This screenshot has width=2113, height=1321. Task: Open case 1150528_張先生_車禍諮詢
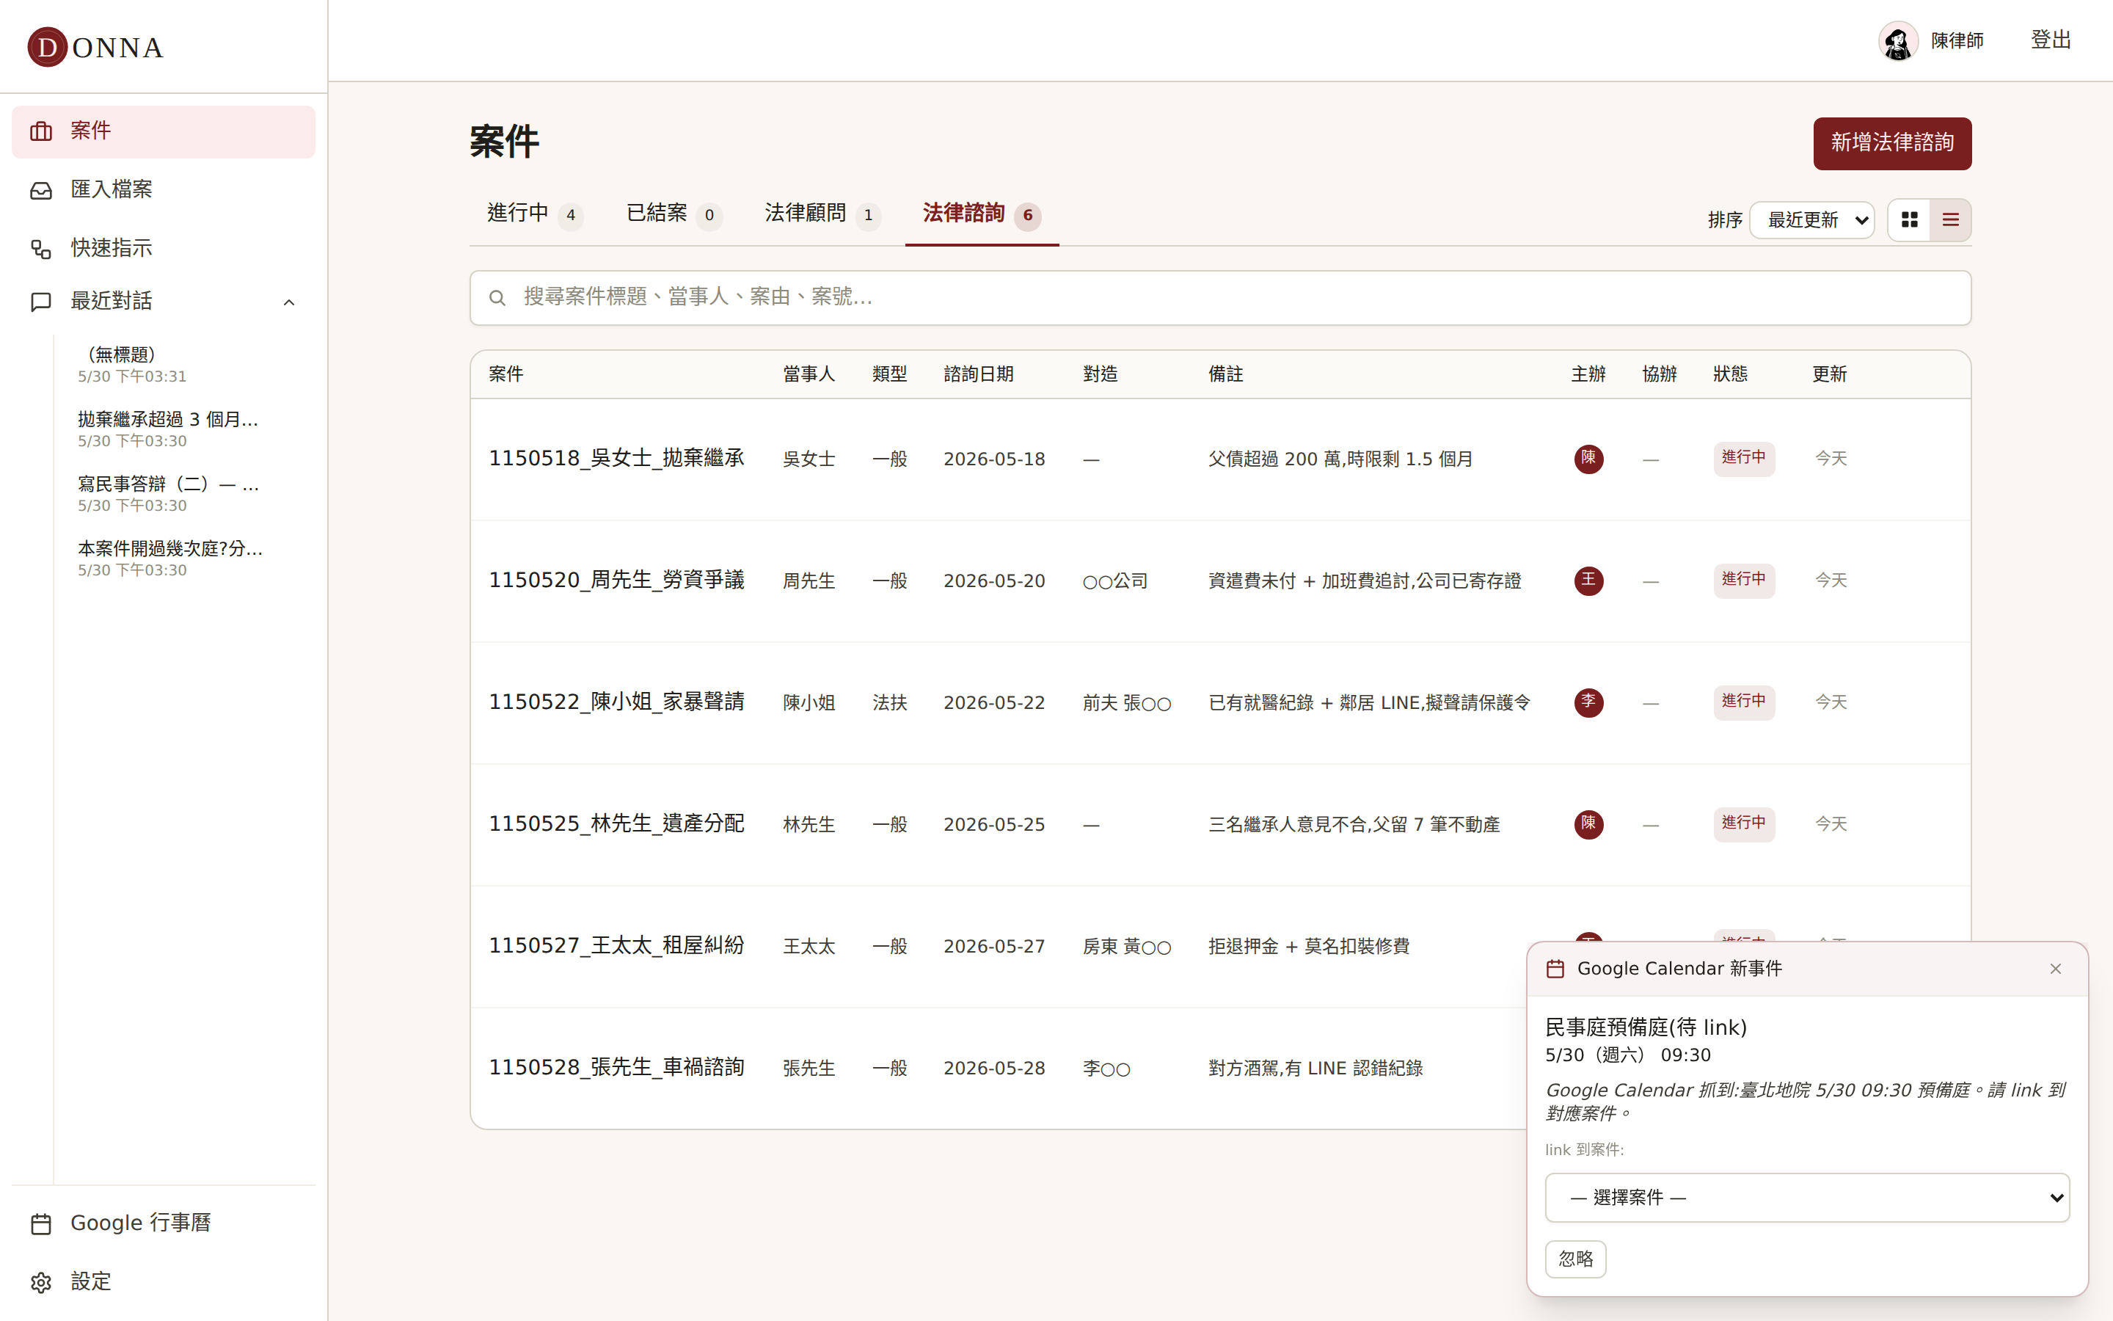pyautogui.click(x=616, y=1068)
